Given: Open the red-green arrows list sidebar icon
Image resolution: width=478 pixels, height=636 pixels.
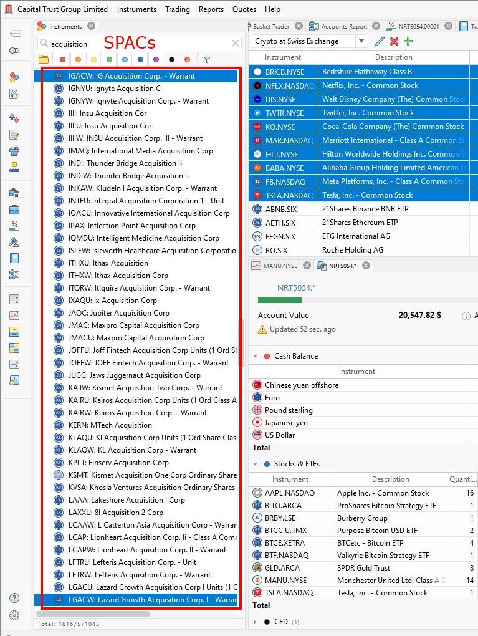Looking at the screenshot, I should coord(14,299).
